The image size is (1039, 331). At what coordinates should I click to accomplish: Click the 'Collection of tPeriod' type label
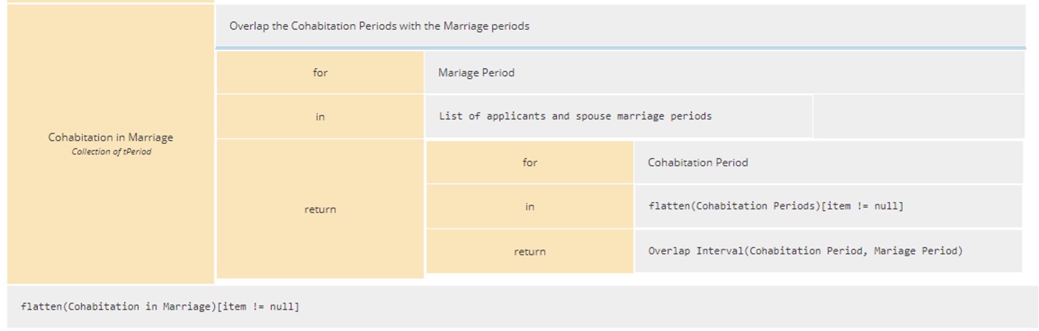click(x=111, y=152)
